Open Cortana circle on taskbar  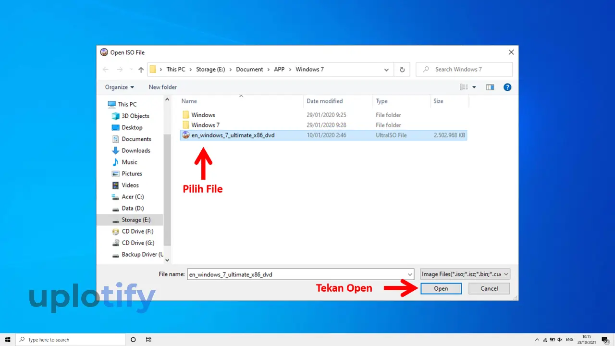coord(133,340)
